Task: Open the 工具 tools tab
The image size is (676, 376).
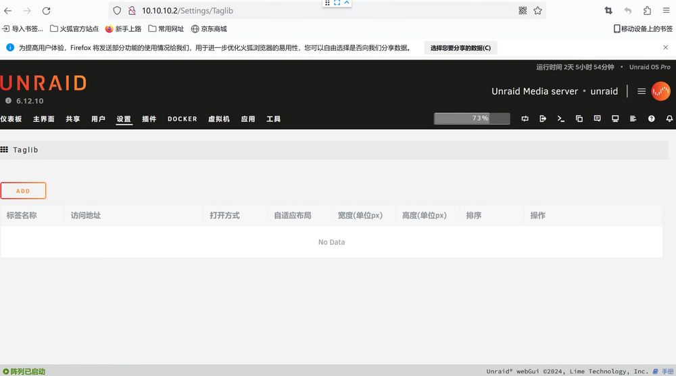Action: coord(273,119)
